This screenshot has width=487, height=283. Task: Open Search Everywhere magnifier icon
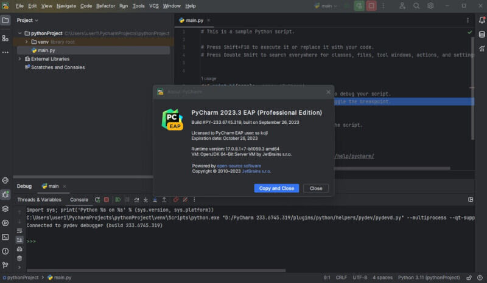tap(416, 6)
